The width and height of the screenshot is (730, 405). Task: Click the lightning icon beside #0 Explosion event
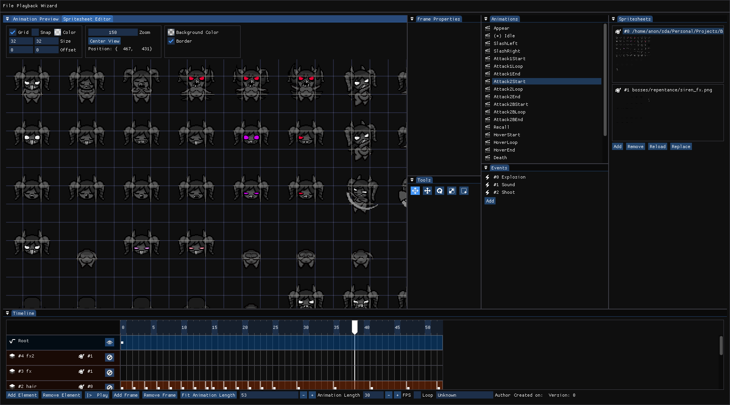pyautogui.click(x=488, y=177)
